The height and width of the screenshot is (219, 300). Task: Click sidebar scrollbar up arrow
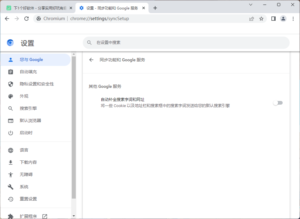tap(74, 54)
